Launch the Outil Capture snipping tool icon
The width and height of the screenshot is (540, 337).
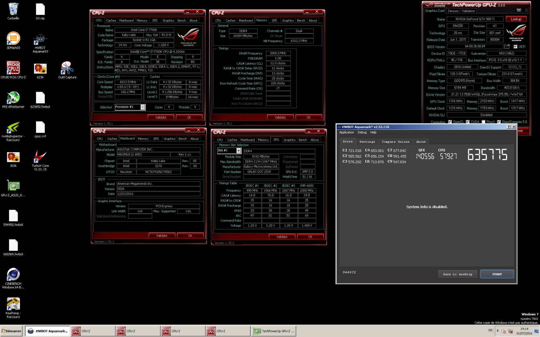pos(67,70)
